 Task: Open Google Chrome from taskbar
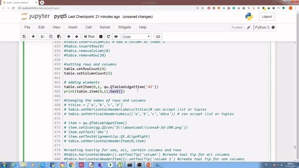71,165
